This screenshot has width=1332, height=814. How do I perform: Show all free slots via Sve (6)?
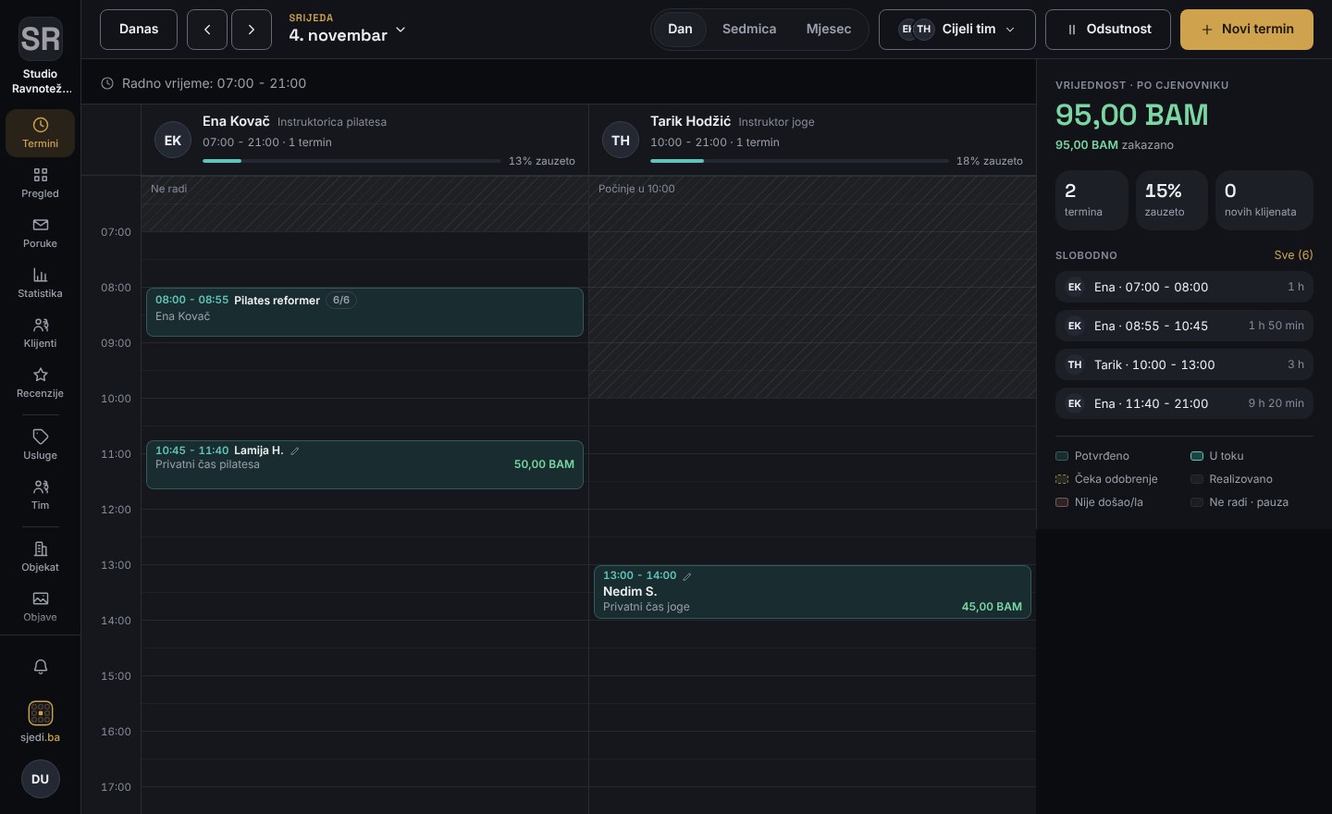point(1293,255)
